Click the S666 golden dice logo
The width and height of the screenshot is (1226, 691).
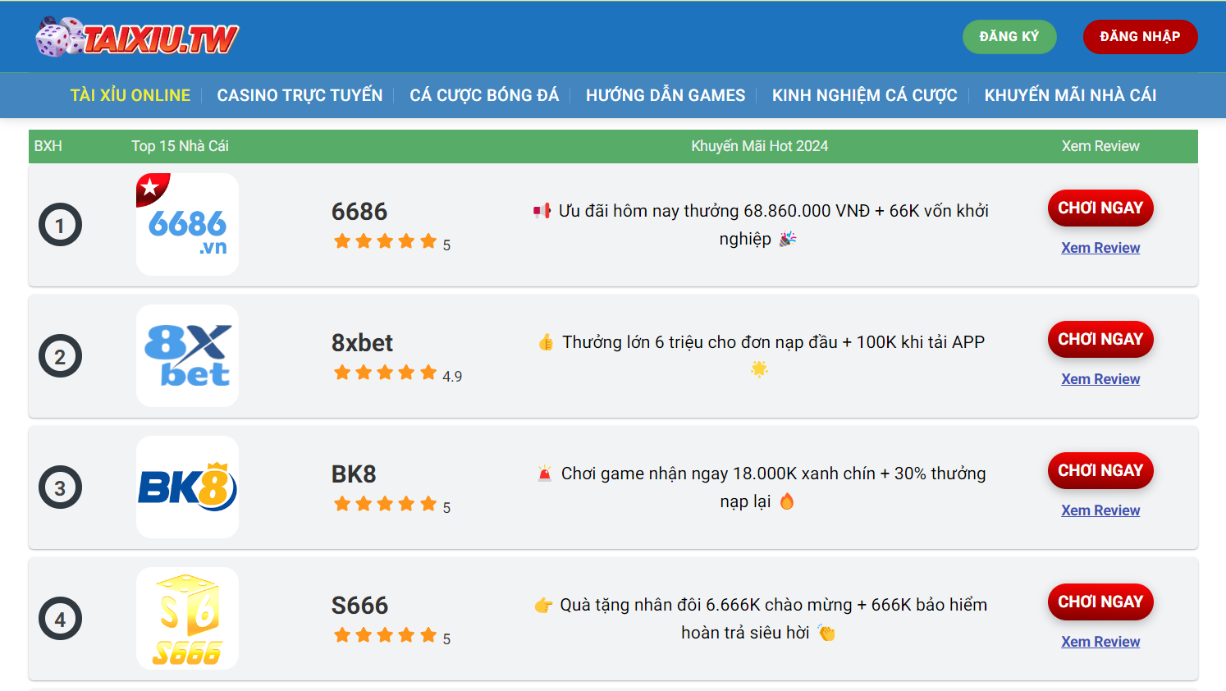click(187, 618)
